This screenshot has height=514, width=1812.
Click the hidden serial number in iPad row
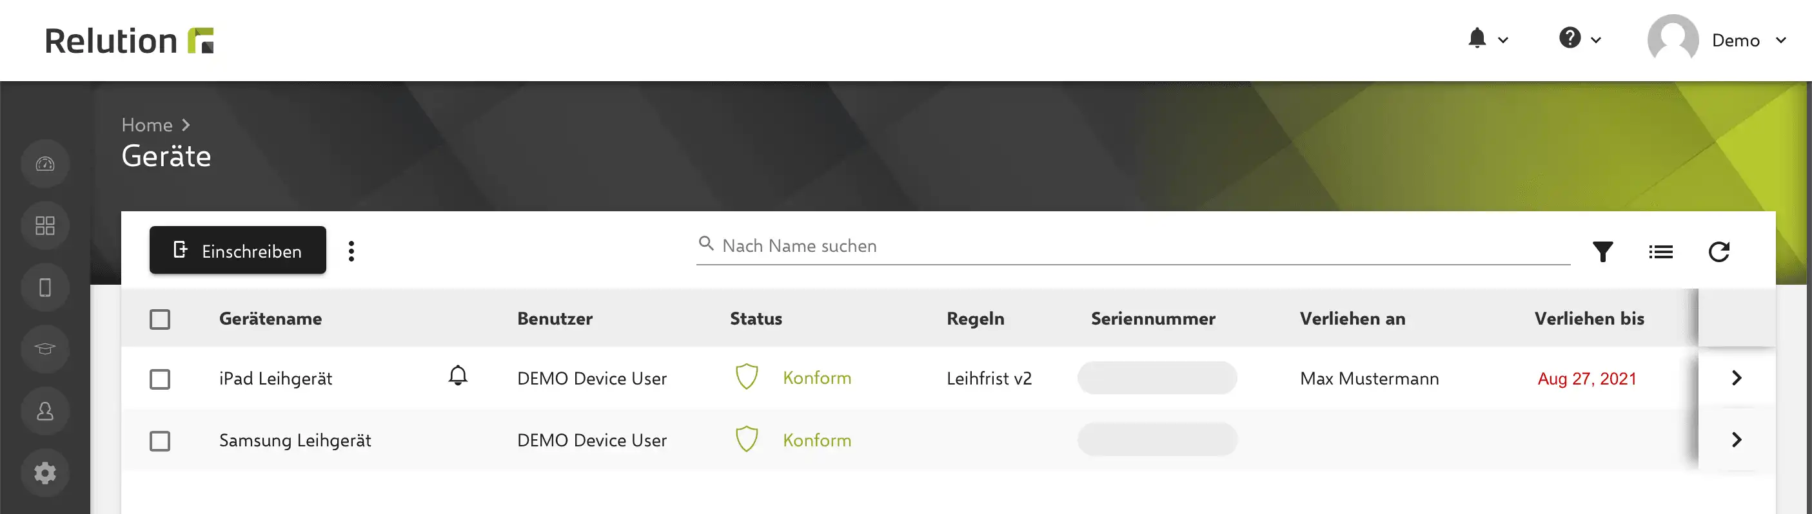click(1156, 378)
